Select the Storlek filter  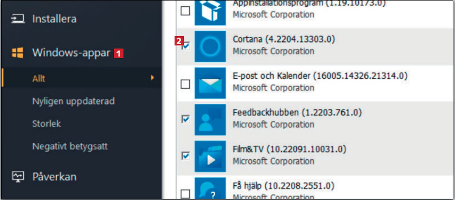pos(46,124)
